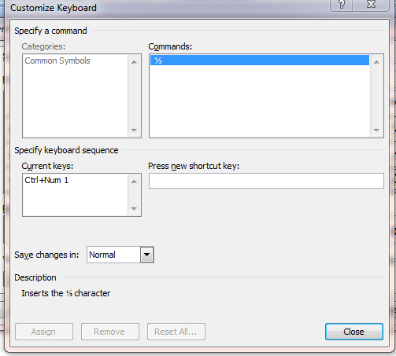Click the Current keys scroll down arrow
The width and height of the screenshot is (396, 356).
tap(134, 209)
